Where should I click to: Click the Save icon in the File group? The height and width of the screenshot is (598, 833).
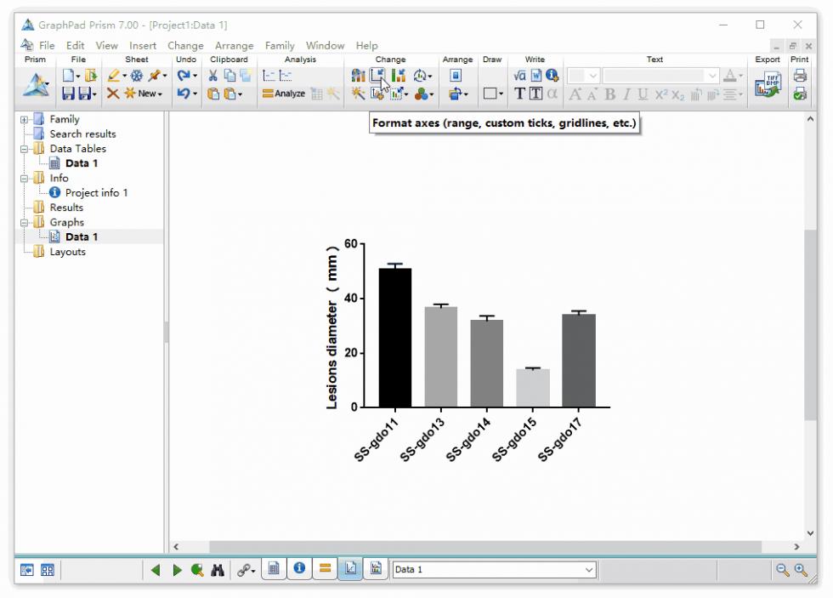coord(68,94)
